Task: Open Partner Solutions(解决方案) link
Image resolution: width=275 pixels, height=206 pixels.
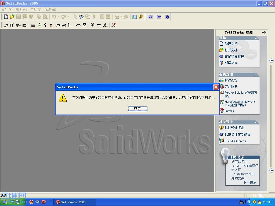Action: pyautogui.click(x=241, y=94)
